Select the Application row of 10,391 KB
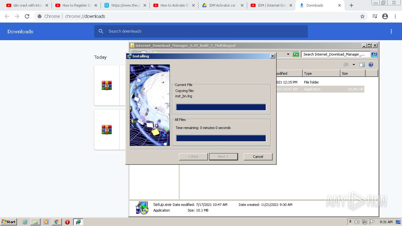The height and width of the screenshot is (226, 402). (x=320, y=89)
